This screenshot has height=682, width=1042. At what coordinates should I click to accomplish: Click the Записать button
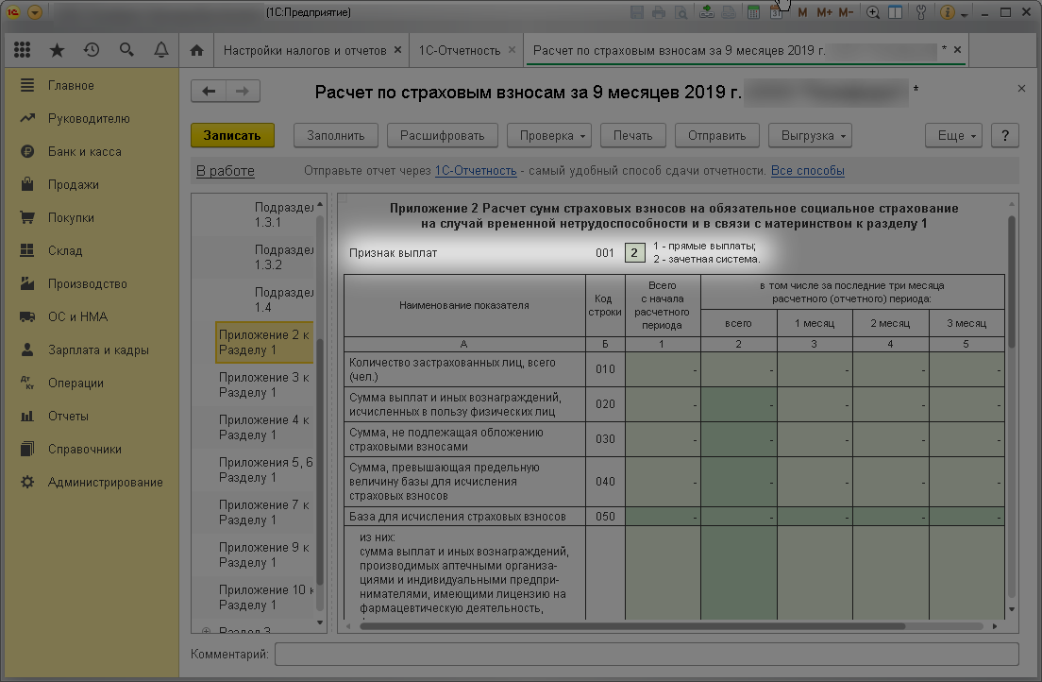[232, 136]
